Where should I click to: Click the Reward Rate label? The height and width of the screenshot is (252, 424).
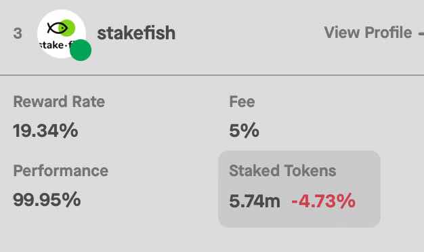(59, 102)
